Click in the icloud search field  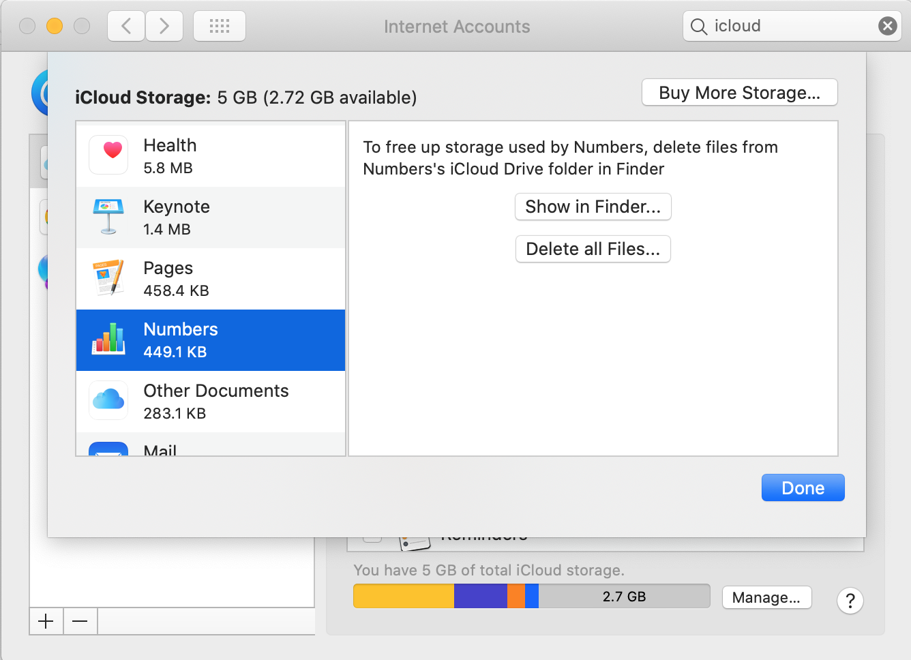[x=792, y=26]
